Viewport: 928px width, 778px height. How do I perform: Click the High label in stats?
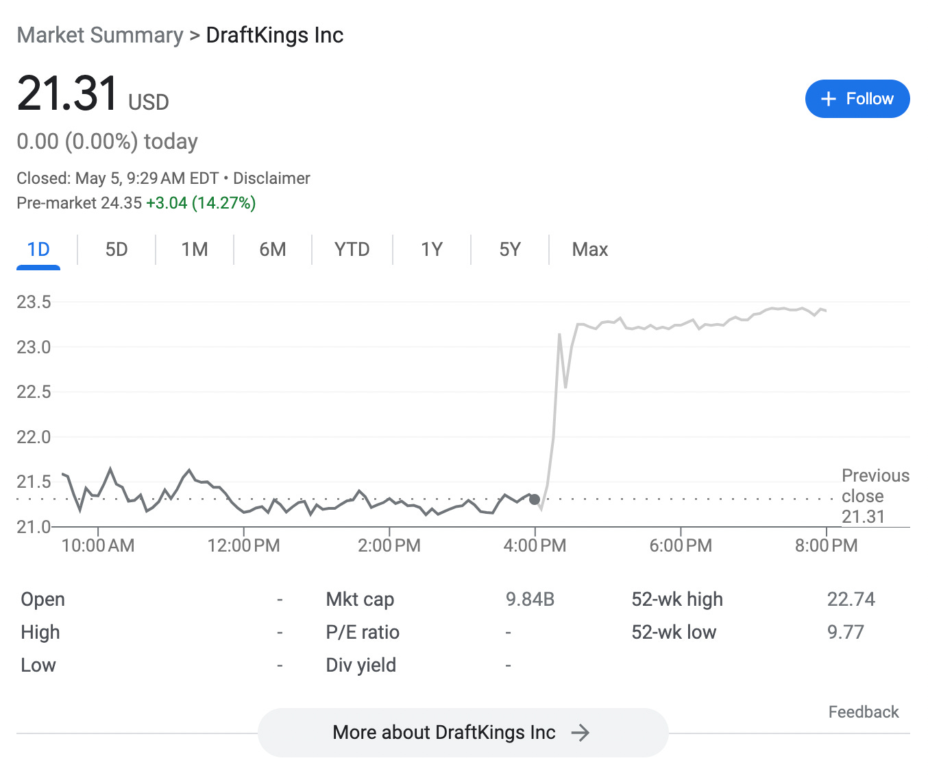coord(40,633)
